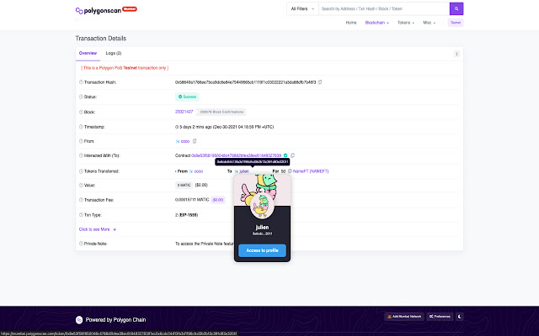Screen dimensions: 539x336
Task: Open Preferences in the footer
Action: pos(440,317)
